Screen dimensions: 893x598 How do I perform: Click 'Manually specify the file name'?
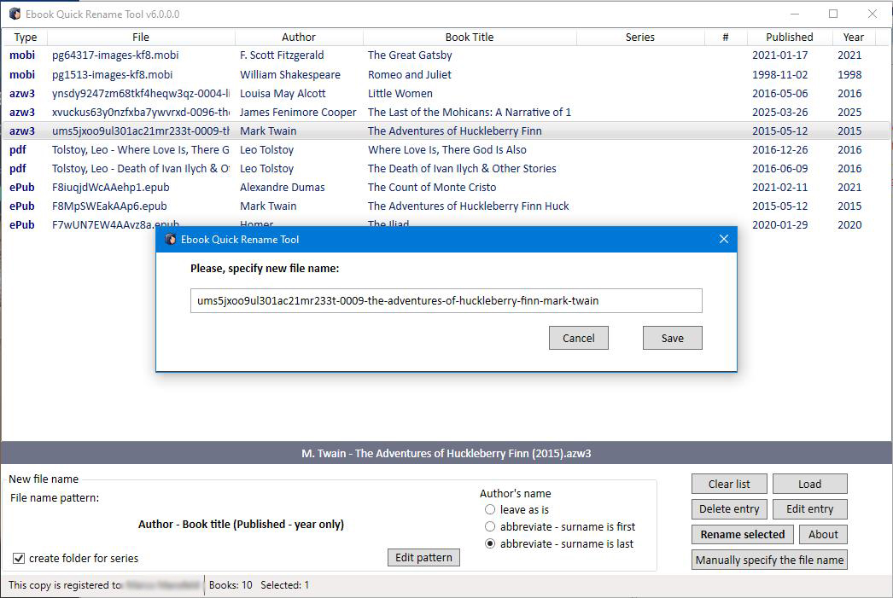coord(768,560)
